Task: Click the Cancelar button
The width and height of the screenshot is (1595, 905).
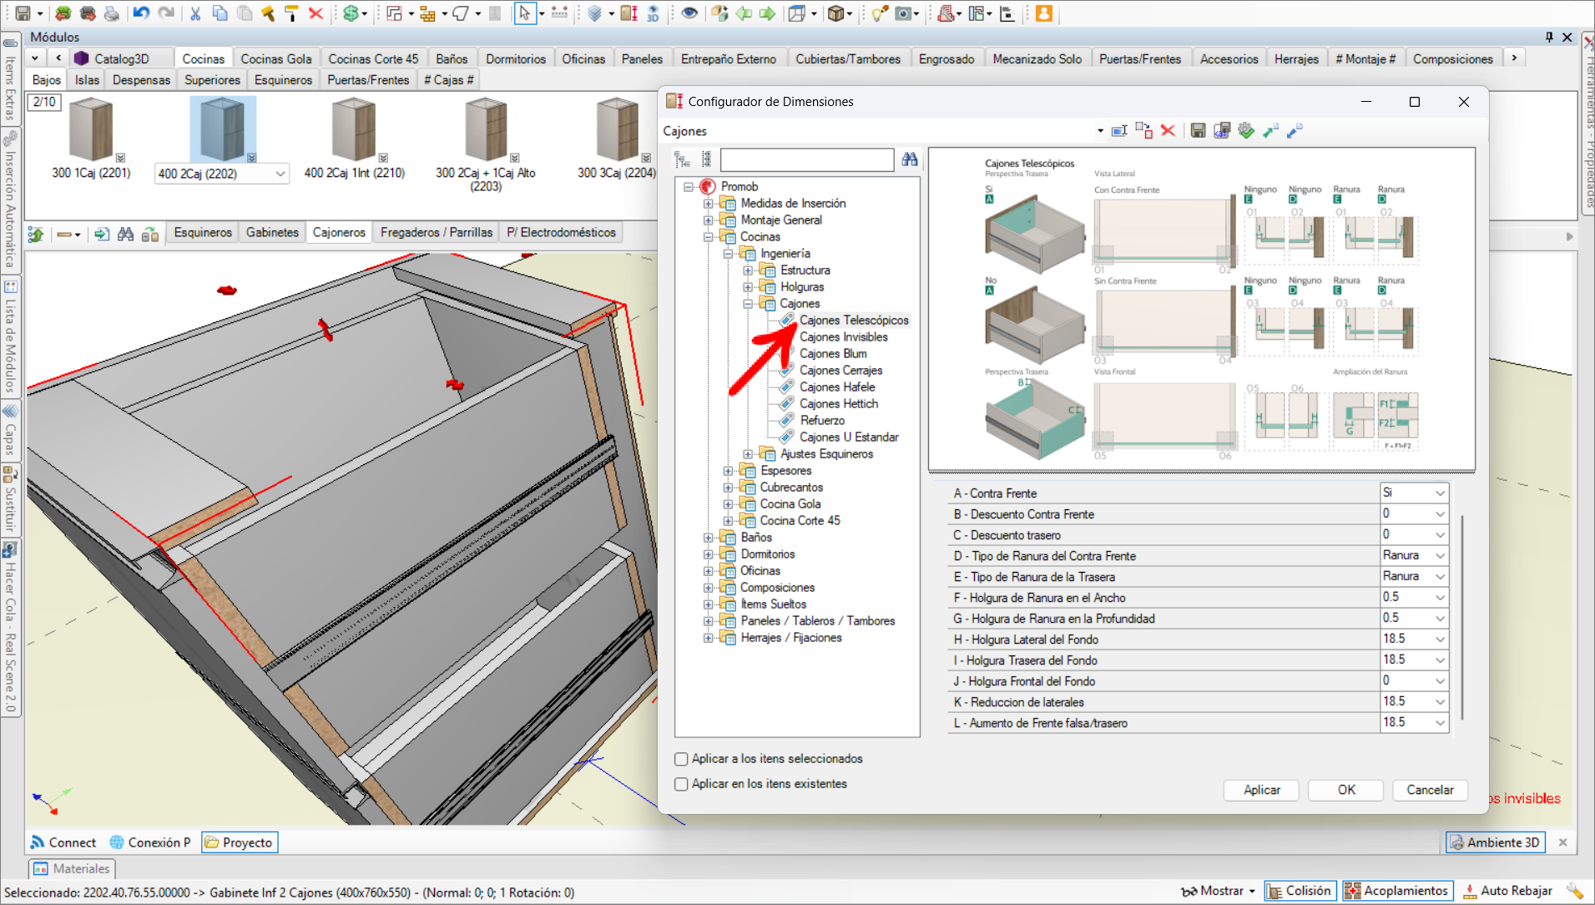Action: coord(1429,790)
